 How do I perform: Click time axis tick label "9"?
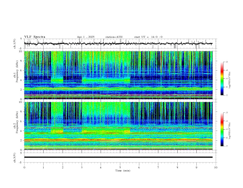[196, 167]
